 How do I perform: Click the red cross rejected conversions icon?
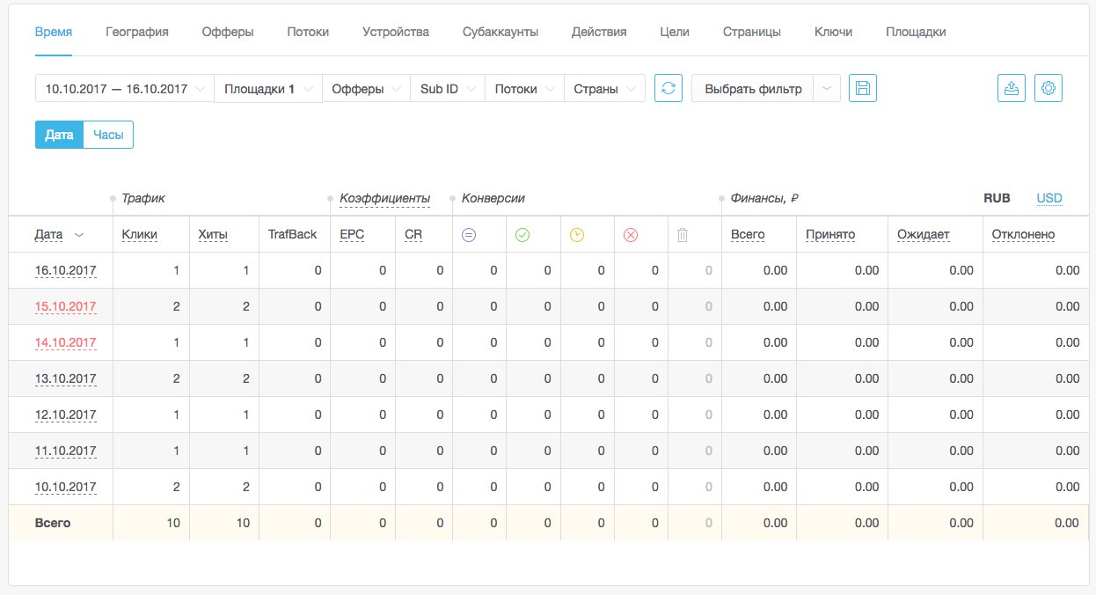[x=630, y=235]
